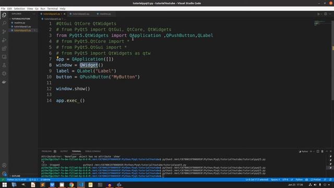Switch to the Output panel tab
This screenshot has width=334, height=188.
pyautogui.click(x=64, y=151)
